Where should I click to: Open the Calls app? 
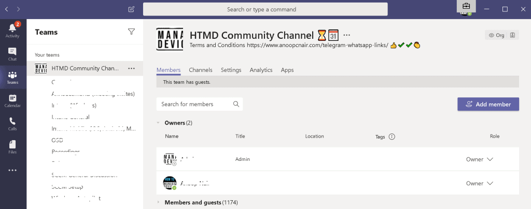[12, 124]
